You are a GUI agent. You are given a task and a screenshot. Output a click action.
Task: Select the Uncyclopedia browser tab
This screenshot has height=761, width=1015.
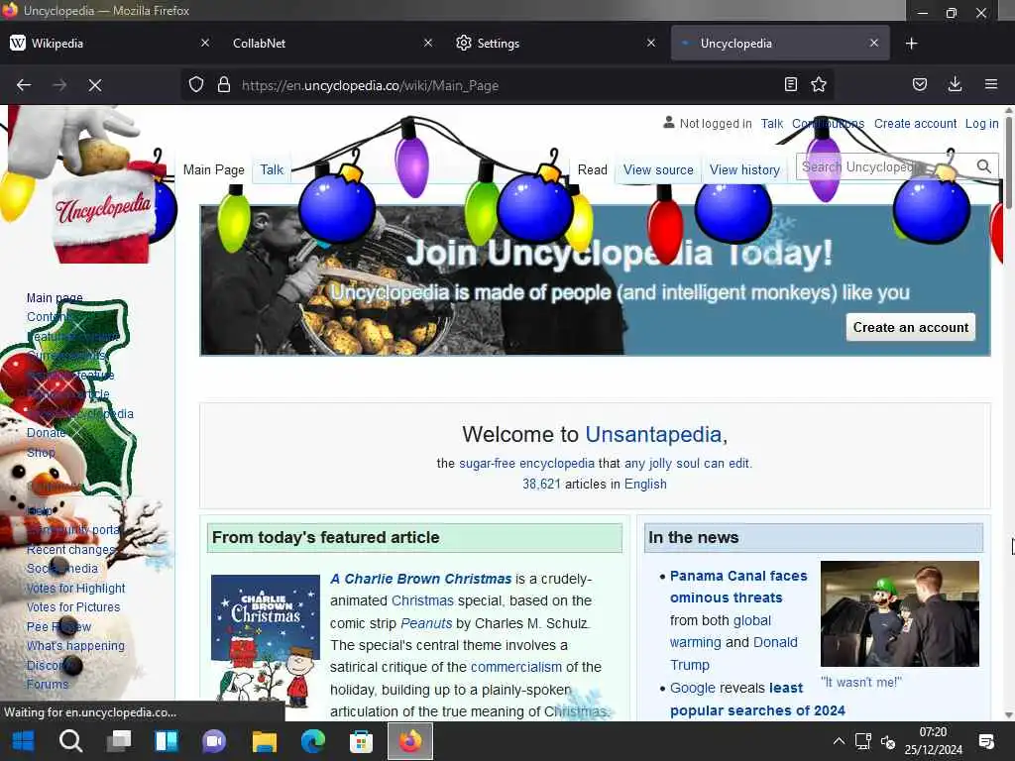coord(780,44)
